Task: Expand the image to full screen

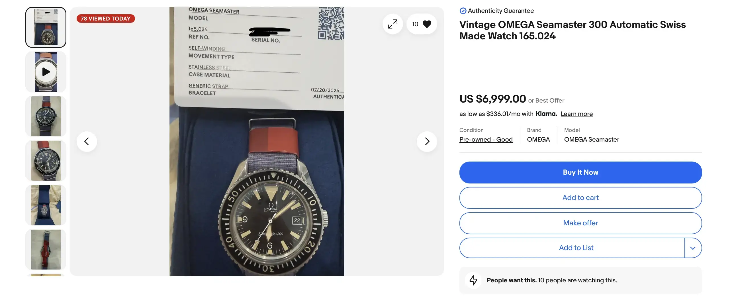Action: pyautogui.click(x=392, y=24)
